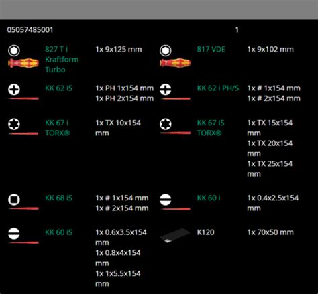Click the hex socket icon for 827 T i
This screenshot has width=318, height=294.
point(14,50)
